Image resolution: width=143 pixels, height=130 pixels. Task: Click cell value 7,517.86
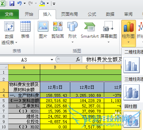(87, 127)
